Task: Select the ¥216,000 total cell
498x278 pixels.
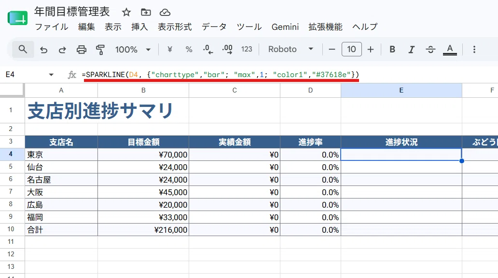Action: pos(143,229)
